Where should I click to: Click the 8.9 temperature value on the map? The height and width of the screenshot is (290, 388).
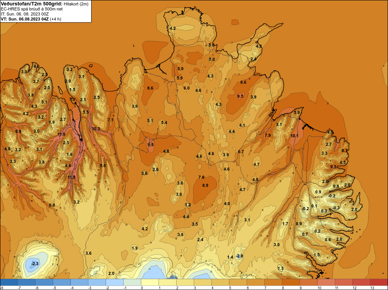pyautogui.click(x=205, y=185)
